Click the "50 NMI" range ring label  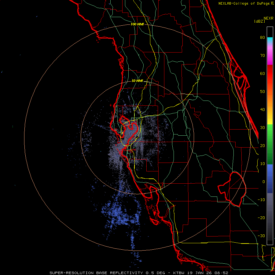137,81
